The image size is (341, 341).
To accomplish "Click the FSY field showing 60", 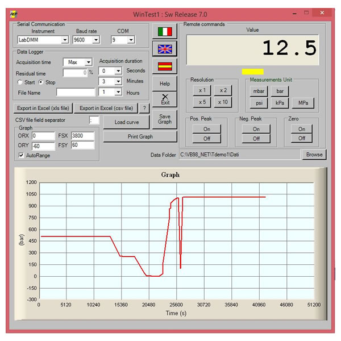I will (82, 145).
